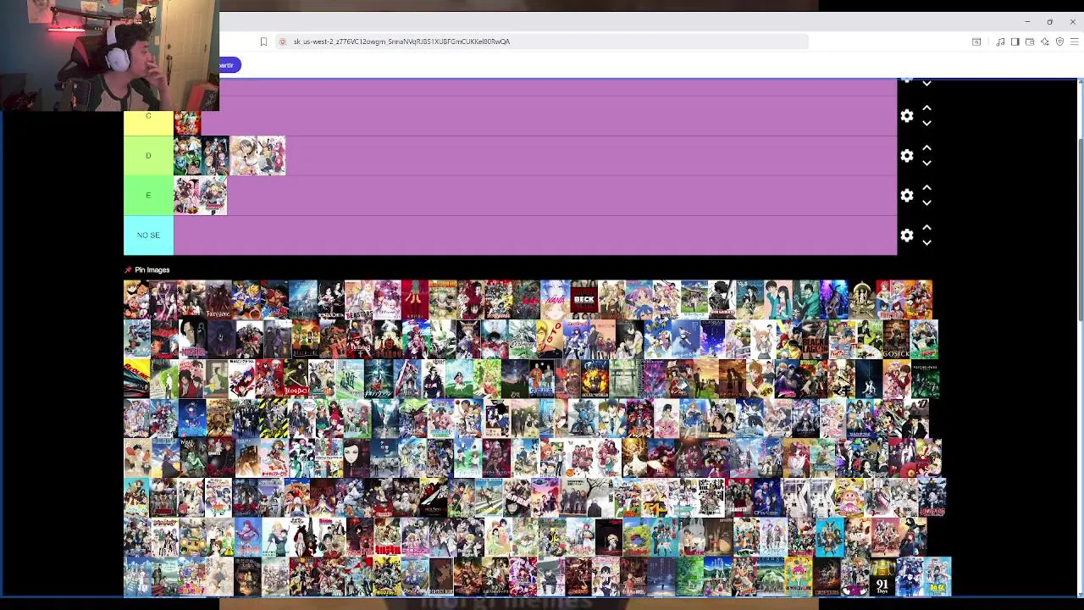Pick the Psycho-Pass poster thumbnail
This screenshot has height=610, width=1084.
coord(925,379)
